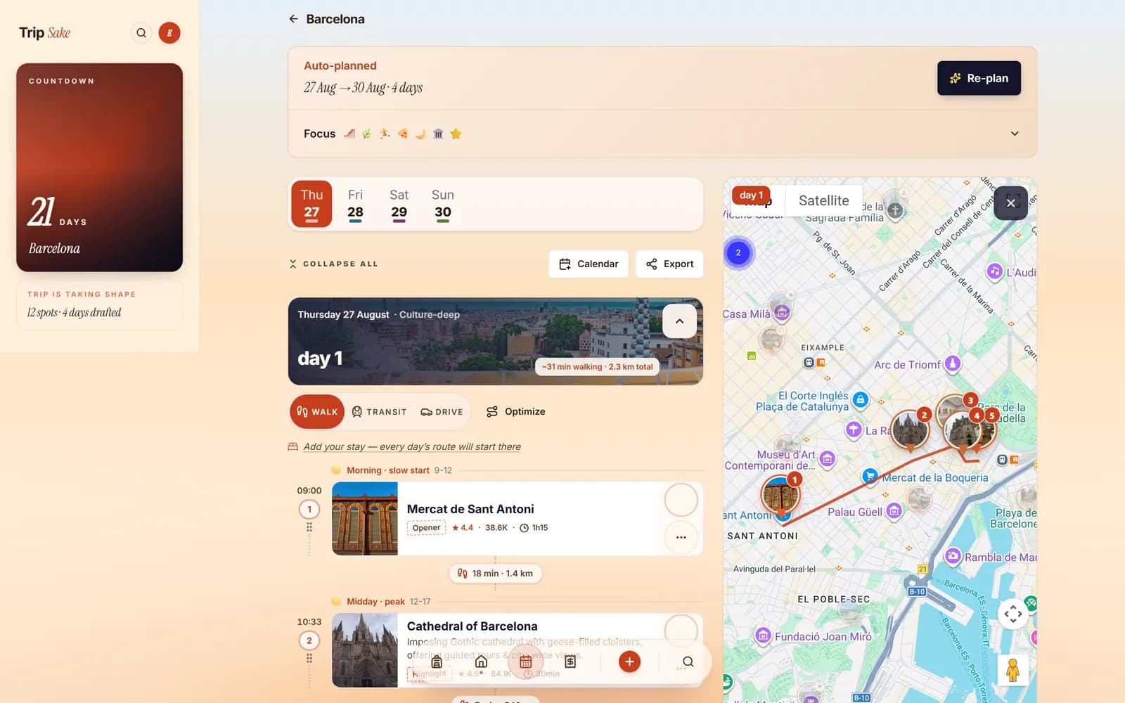The image size is (1125, 703).
Task: Click the day 1 red map badge
Action: coord(751,195)
